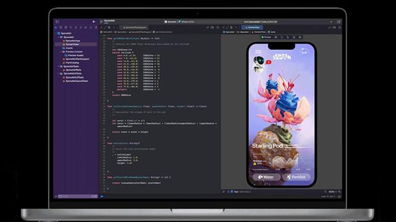
Task: Select the project navigator folder icon
Action: (56, 27)
